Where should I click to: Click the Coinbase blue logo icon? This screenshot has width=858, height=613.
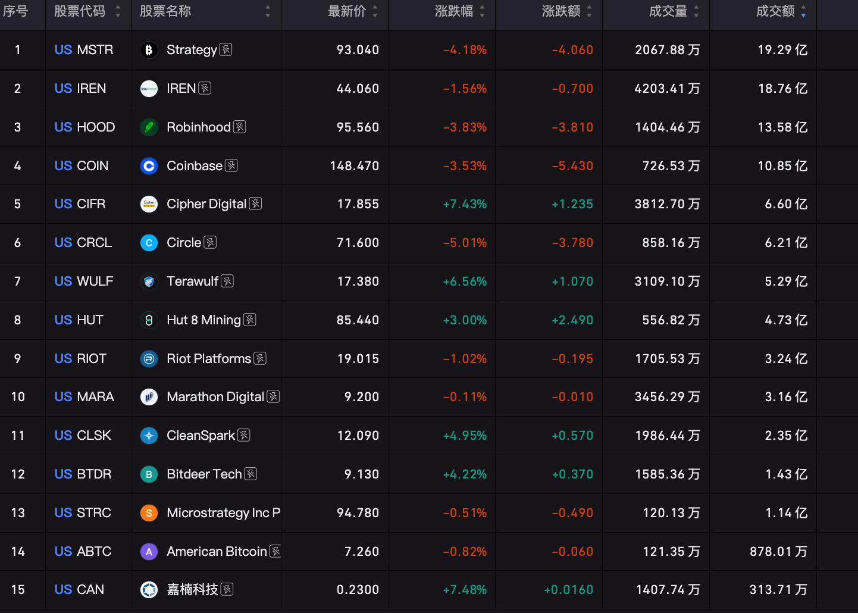(149, 166)
